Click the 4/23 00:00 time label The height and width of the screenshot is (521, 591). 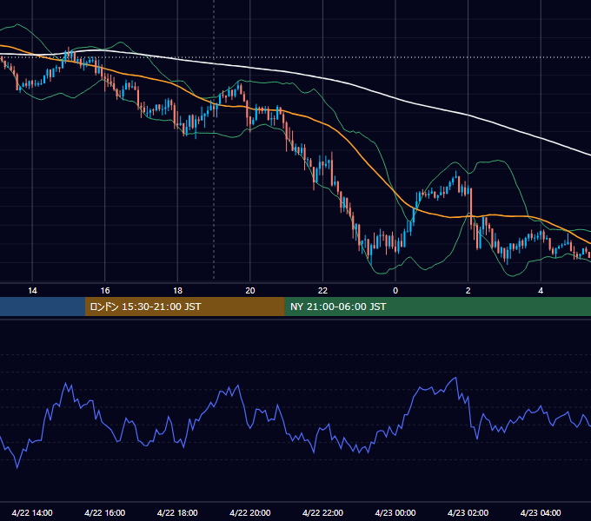point(395,512)
